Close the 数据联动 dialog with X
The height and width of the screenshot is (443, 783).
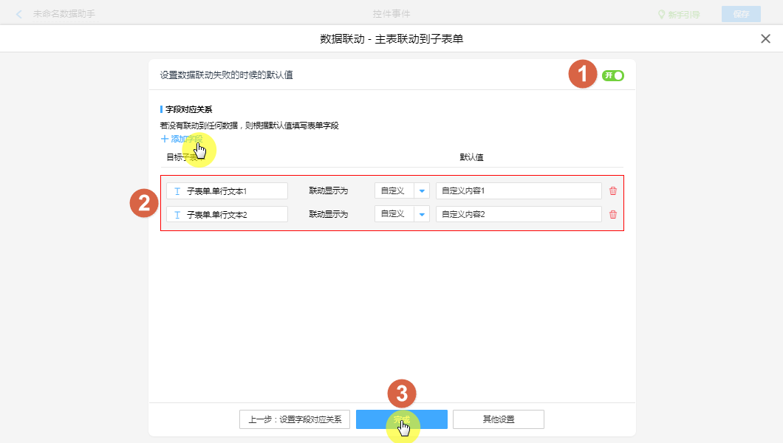tap(765, 39)
